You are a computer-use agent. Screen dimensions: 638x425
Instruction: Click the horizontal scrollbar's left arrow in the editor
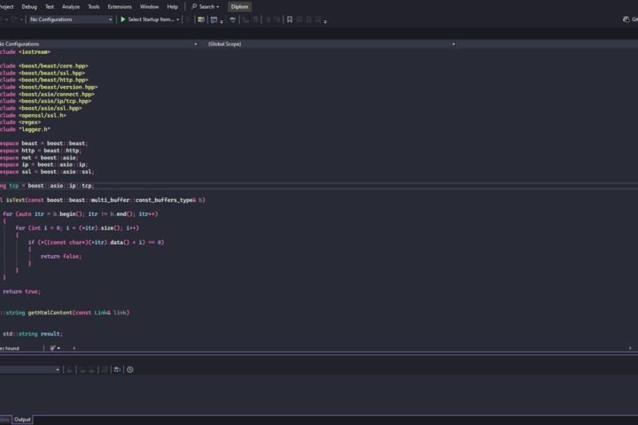point(74,348)
